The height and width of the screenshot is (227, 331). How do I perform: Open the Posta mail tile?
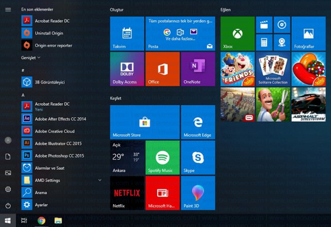pos(180,34)
